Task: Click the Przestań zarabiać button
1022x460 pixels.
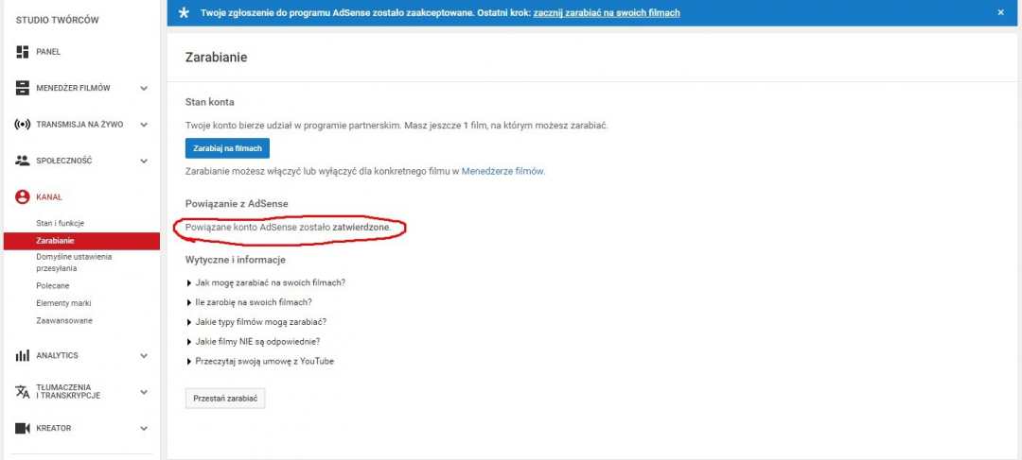Action: pos(224,399)
